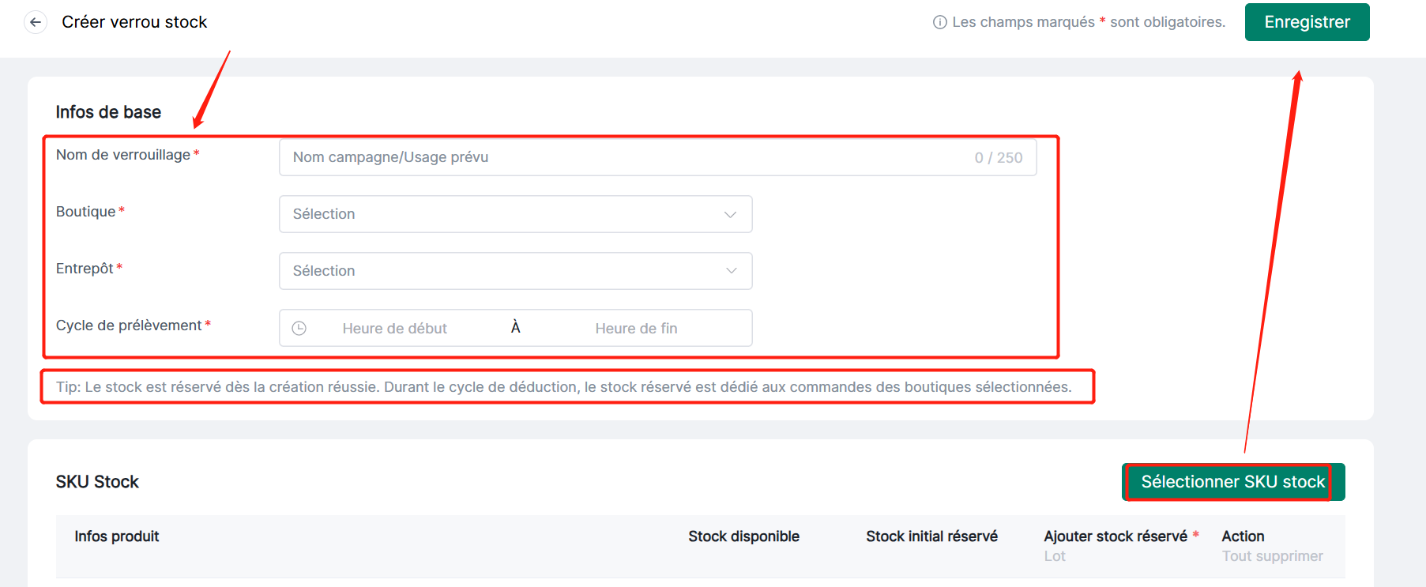The image size is (1426, 587).
Task: Click the Stock disponible column header
Action: (x=743, y=536)
